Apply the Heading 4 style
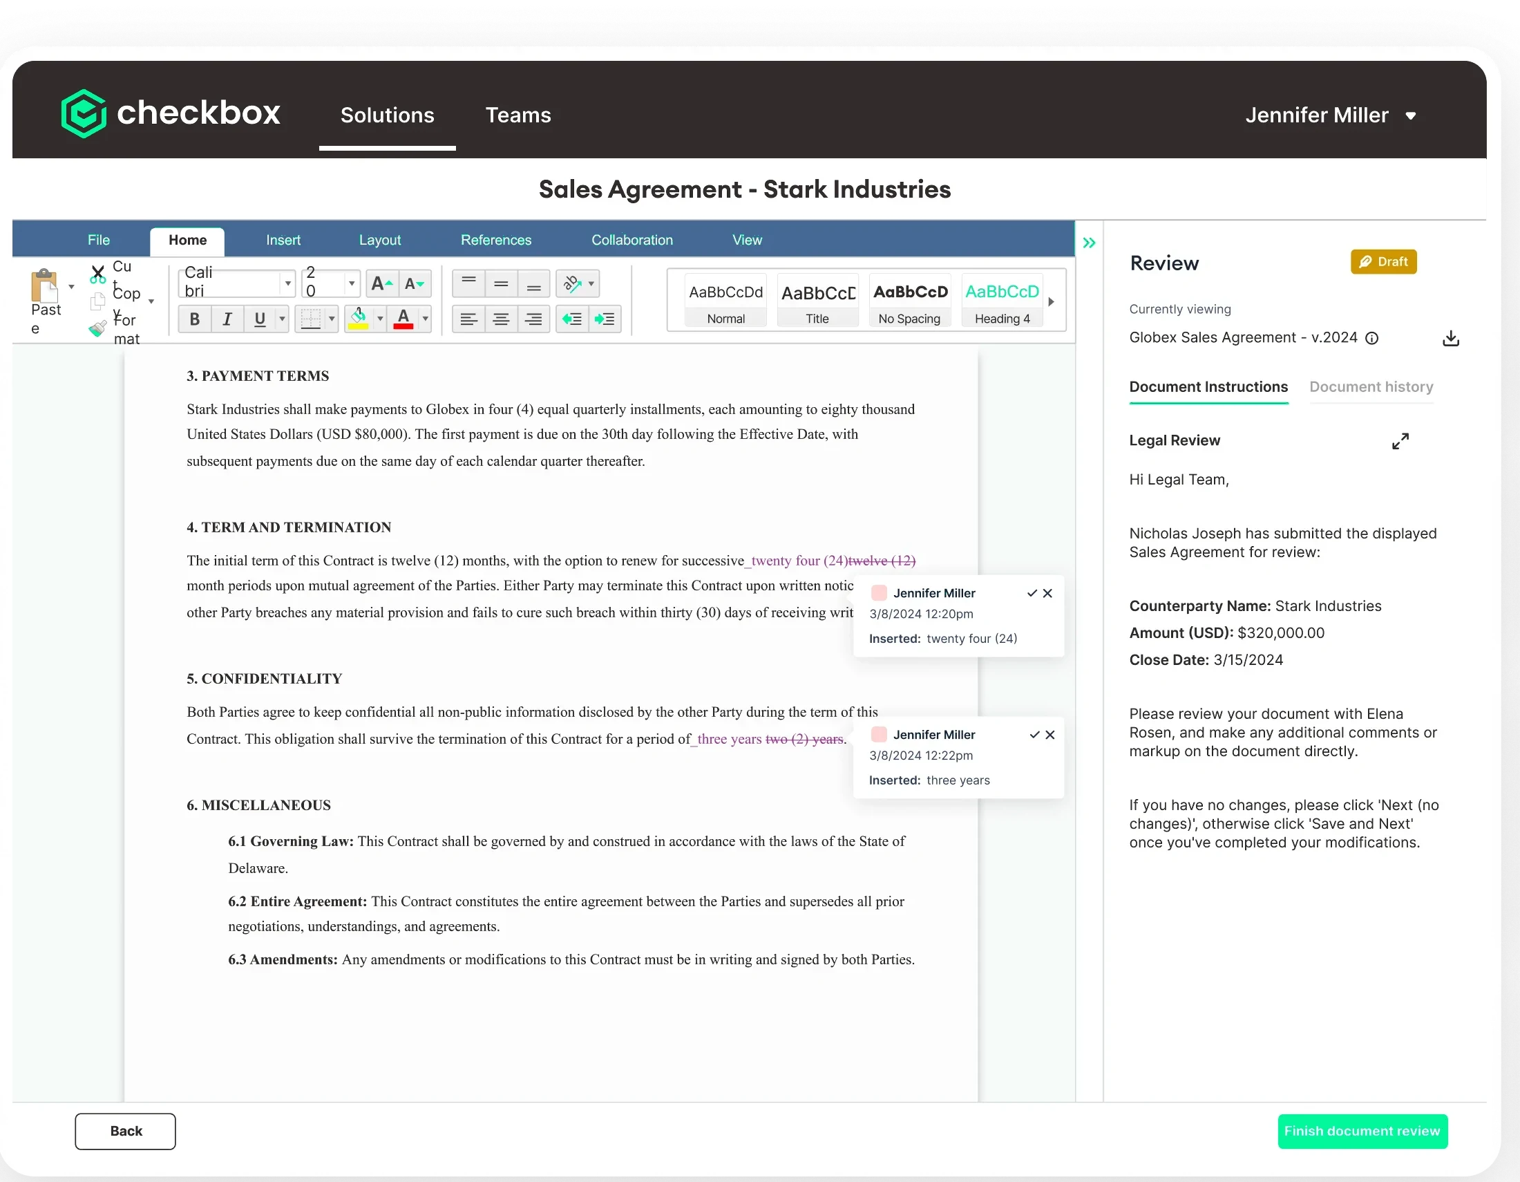This screenshot has width=1520, height=1182. [x=1003, y=301]
